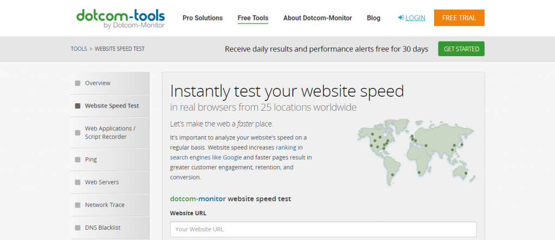
Task: Open the Pro Solutions menu
Action: click(x=202, y=18)
